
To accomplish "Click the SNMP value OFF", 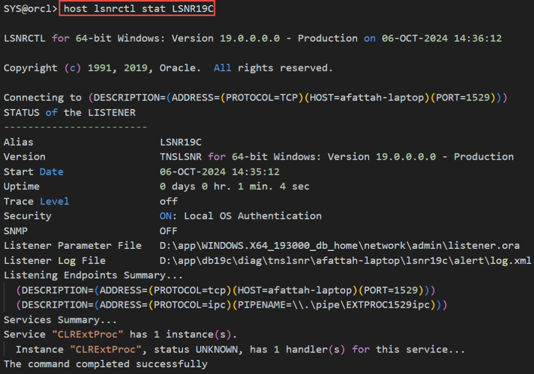I will pyautogui.click(x=168, y=231).
